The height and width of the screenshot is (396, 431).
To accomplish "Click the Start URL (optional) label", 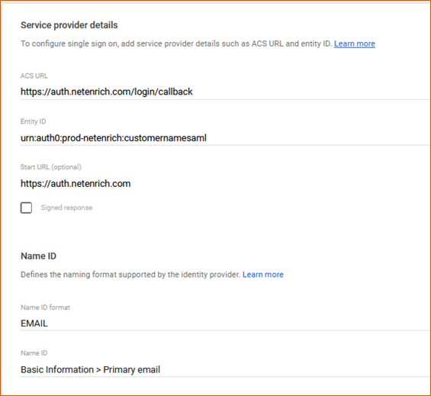I will coord(51,167).
